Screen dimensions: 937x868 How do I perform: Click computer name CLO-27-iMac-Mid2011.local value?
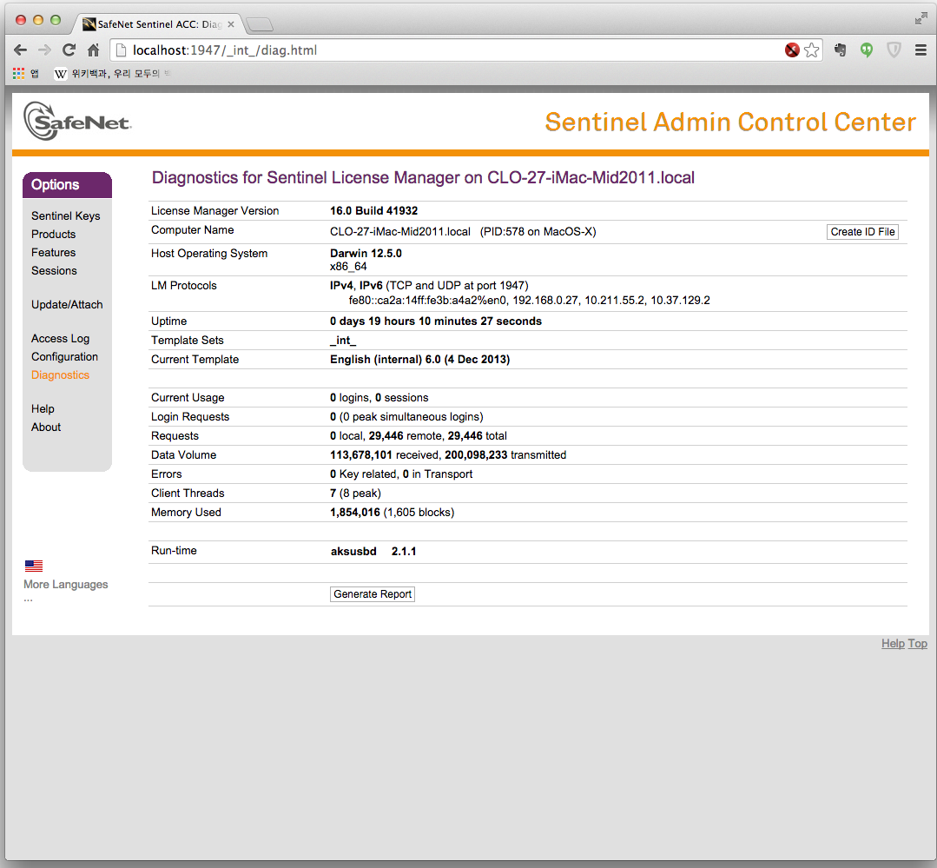click(400, 232)
